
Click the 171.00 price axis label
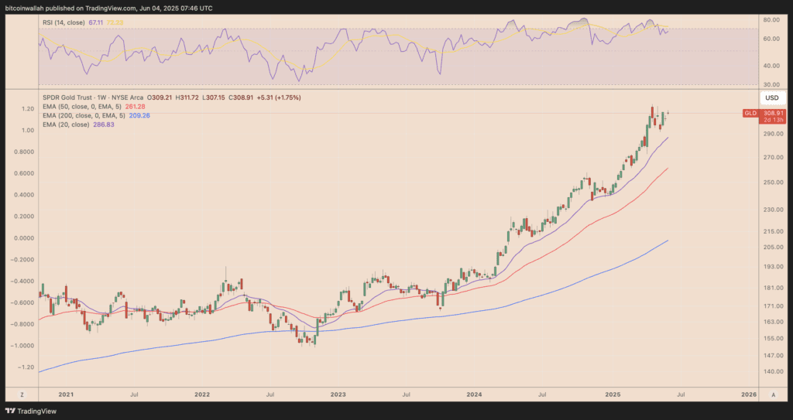point(774,306)
